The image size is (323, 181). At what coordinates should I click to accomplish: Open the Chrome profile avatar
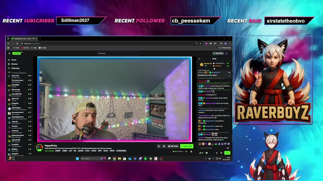[x=225, y=43]
